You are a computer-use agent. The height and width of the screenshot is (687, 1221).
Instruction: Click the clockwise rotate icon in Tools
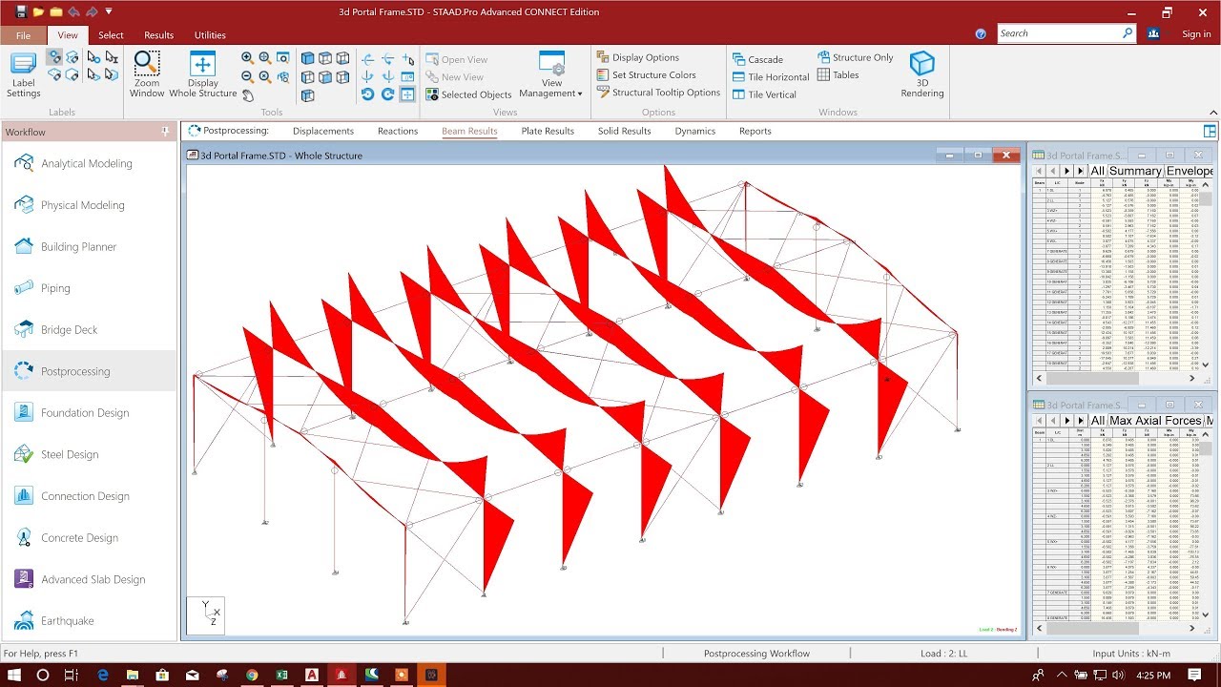(x=387, y=94)
